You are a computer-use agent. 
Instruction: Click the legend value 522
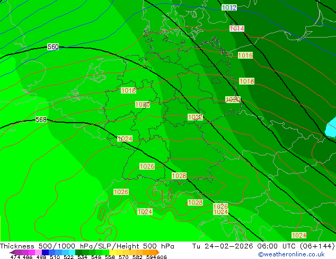click(x=68, y=257)
